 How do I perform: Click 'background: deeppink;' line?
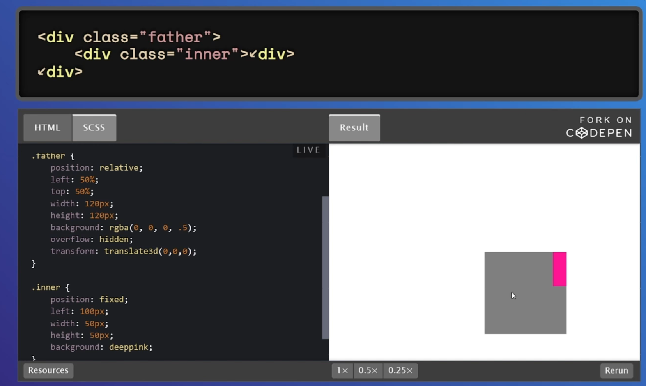[101, 347]
